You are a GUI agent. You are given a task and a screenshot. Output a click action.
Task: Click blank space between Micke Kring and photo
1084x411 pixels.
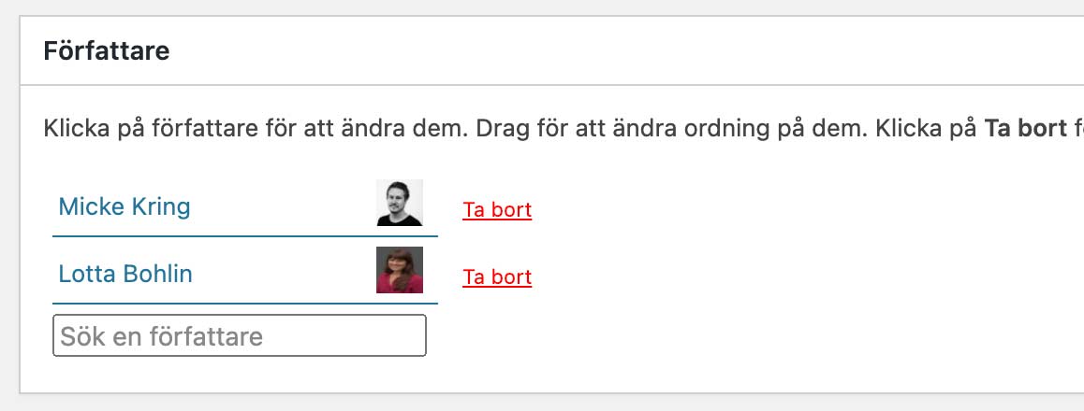(281, 206)
